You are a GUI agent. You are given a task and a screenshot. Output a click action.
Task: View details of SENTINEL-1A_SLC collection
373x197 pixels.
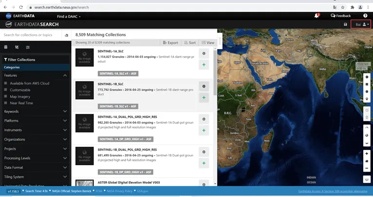[x=204, y=53]
